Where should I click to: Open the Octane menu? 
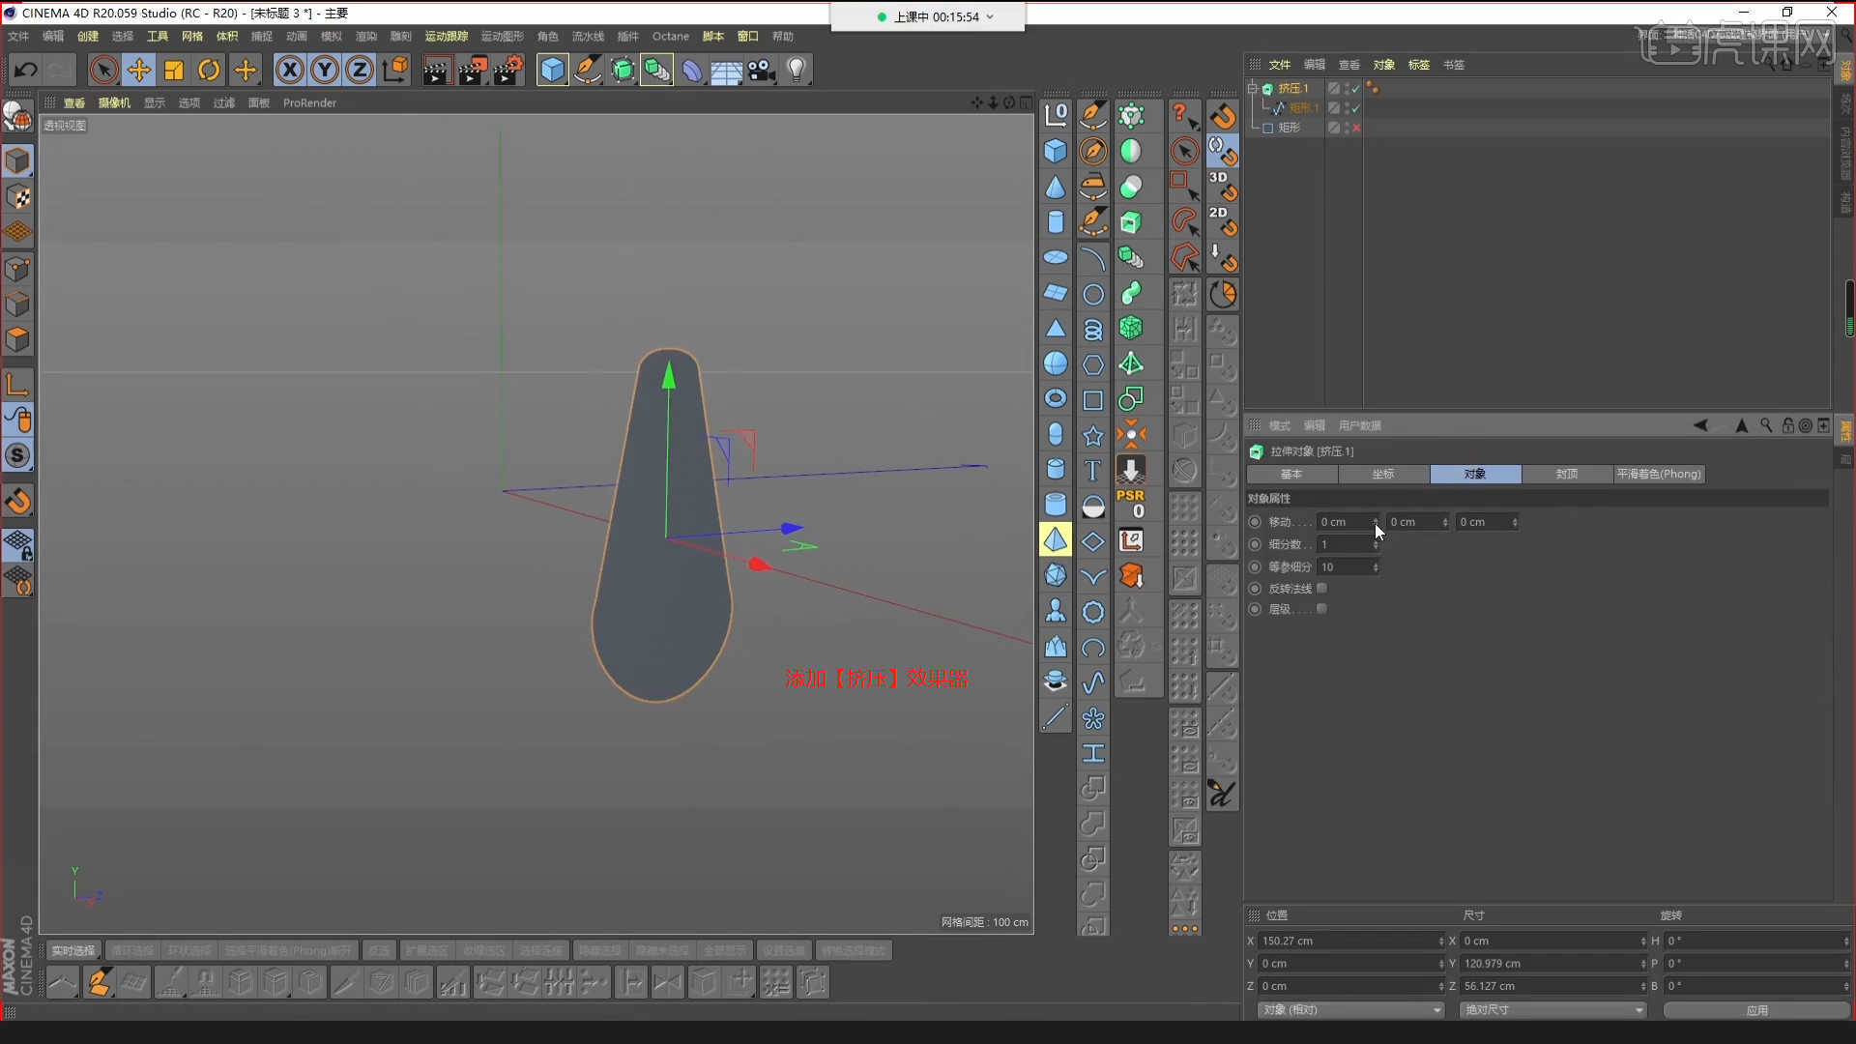click(x=671, y=37)
